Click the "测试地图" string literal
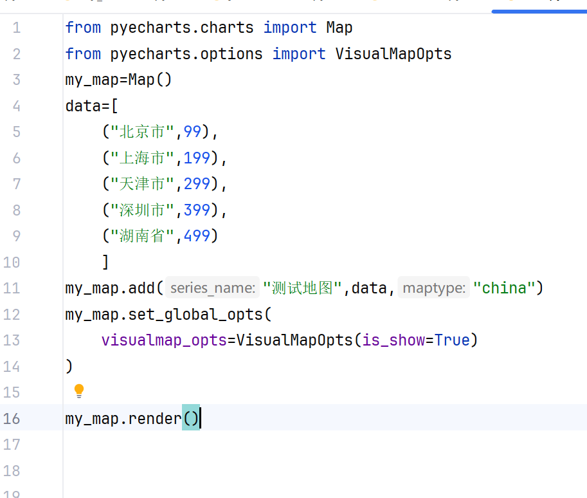 [x=302, y=288]
